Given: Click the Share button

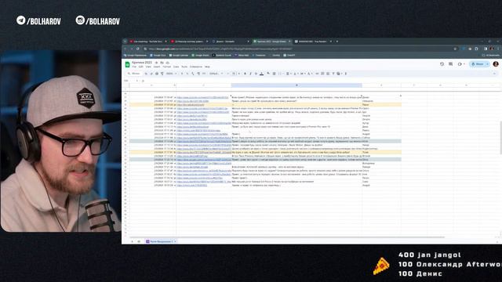Looking at the screenshot, I should [x=478, y=64].
